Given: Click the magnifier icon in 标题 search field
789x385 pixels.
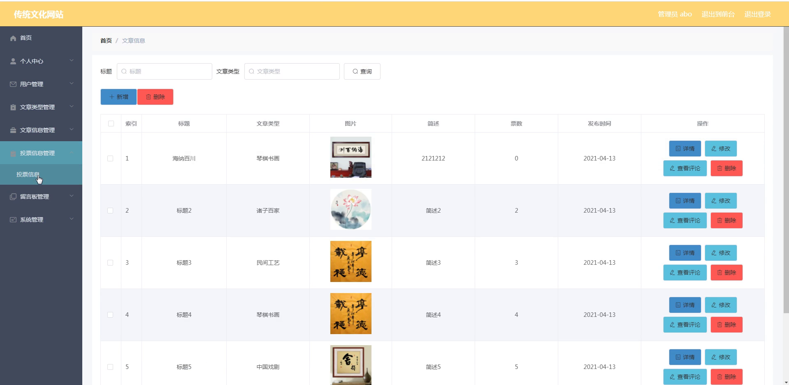Looking at the screenshot, I should pyautogui.click(x=124, y=71).
